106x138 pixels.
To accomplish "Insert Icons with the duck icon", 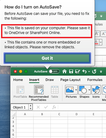I will [96, 92].
